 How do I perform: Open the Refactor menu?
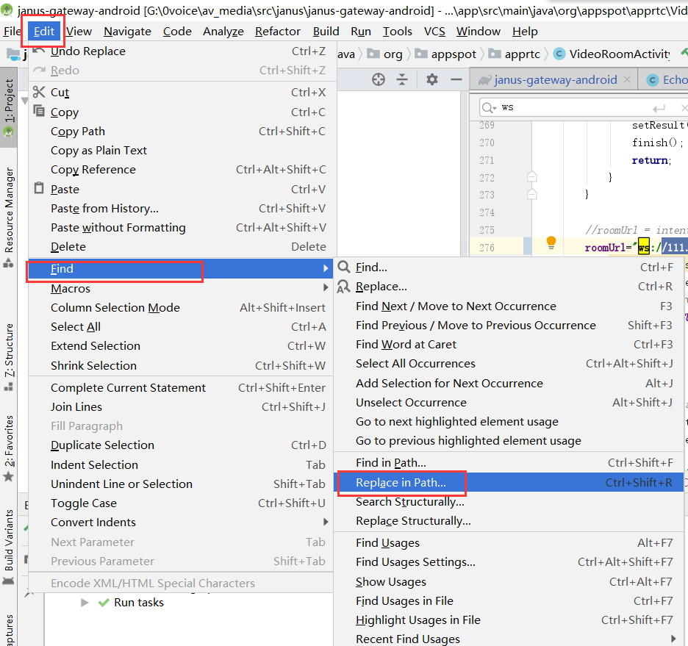click(x=278, y=31)
